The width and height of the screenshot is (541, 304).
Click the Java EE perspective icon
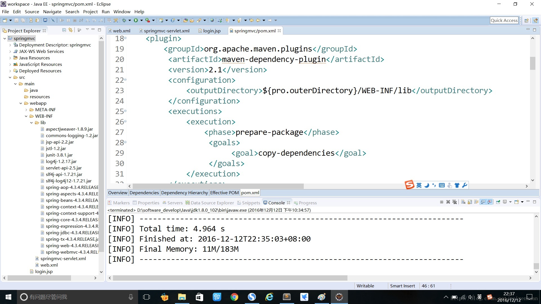tap(535, 20)
